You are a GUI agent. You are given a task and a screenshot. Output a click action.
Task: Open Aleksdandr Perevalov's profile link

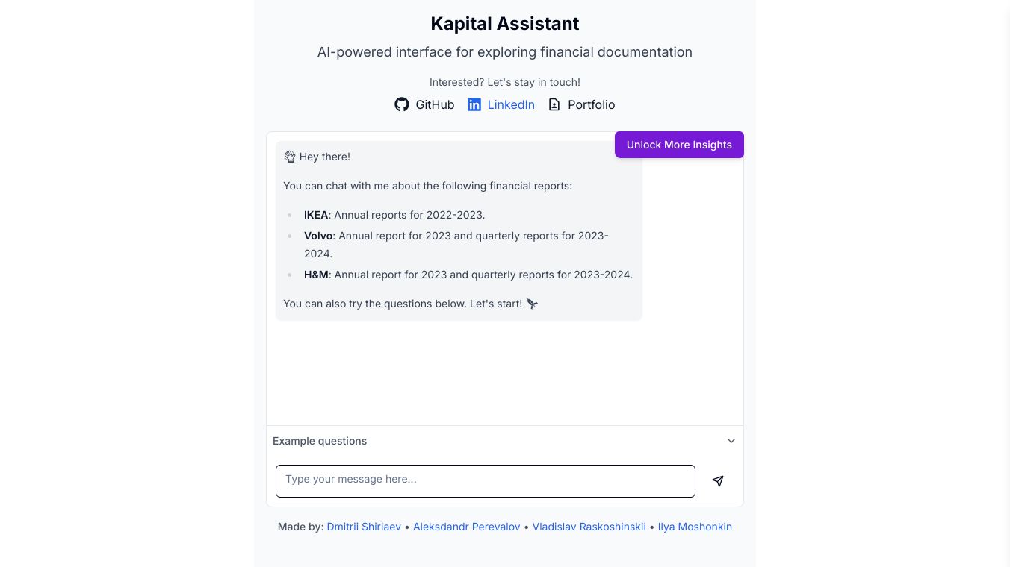point(467,527)
